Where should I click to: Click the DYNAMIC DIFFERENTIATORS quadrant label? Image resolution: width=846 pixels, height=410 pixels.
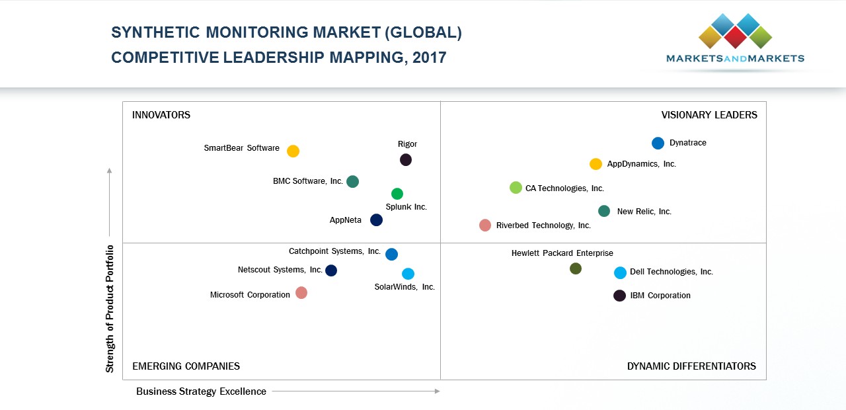pos(691,366)
